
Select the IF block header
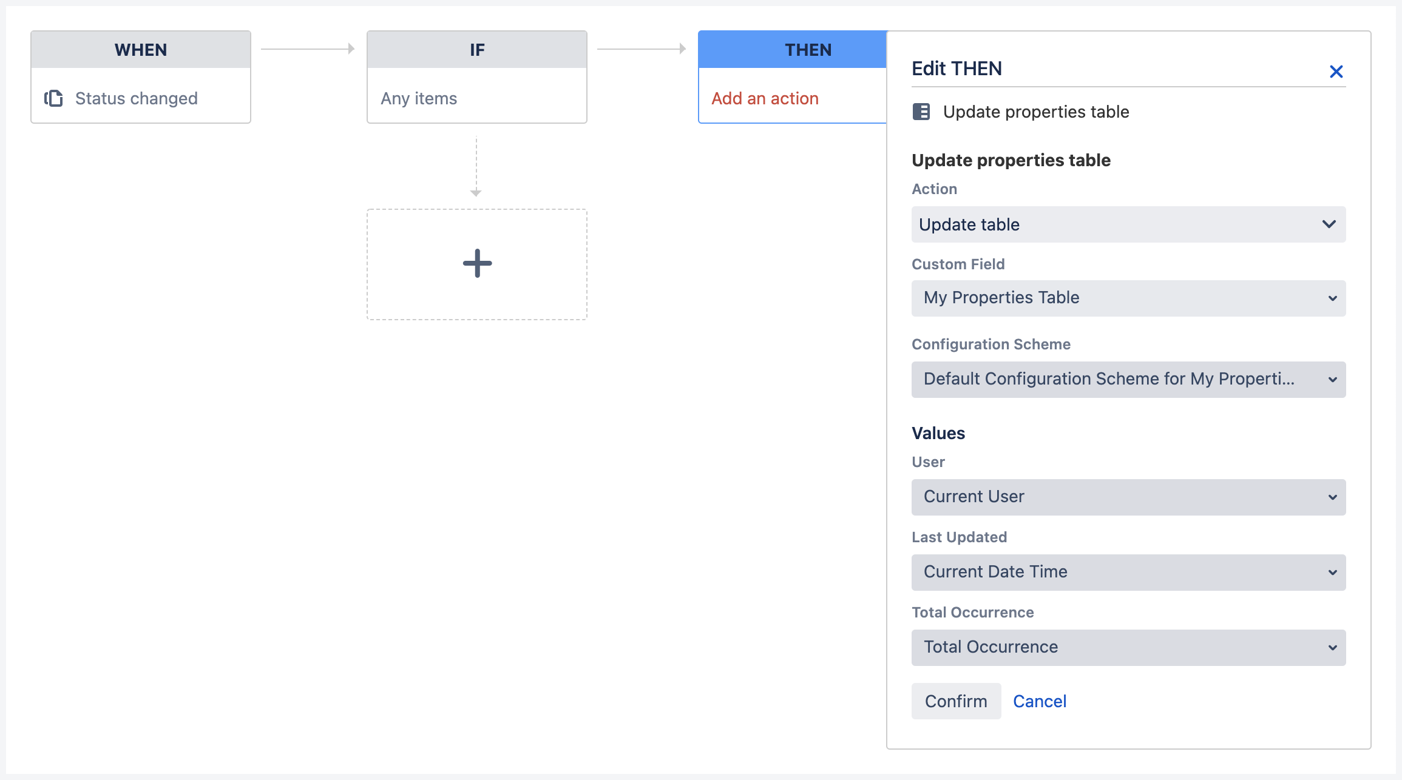click(476, 50)
